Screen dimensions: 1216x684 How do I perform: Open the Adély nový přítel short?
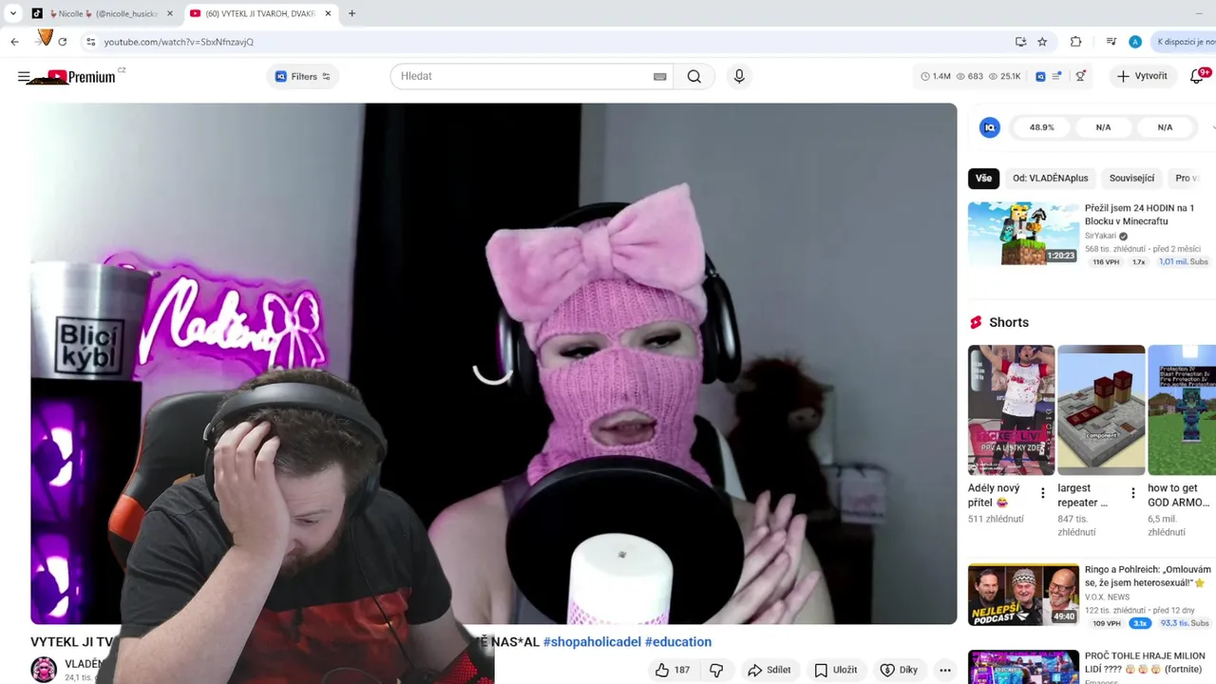(1011, 410)
